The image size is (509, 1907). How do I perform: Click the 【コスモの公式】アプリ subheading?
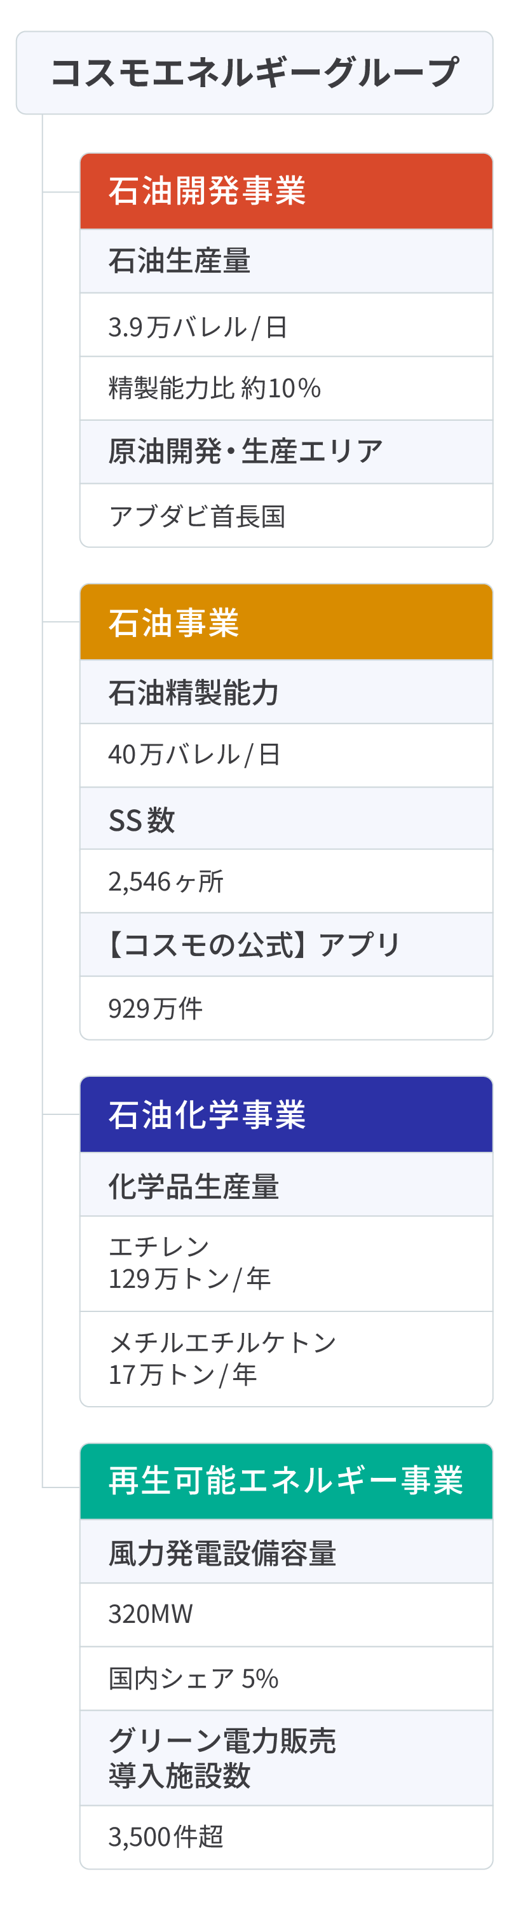[287, 945]
